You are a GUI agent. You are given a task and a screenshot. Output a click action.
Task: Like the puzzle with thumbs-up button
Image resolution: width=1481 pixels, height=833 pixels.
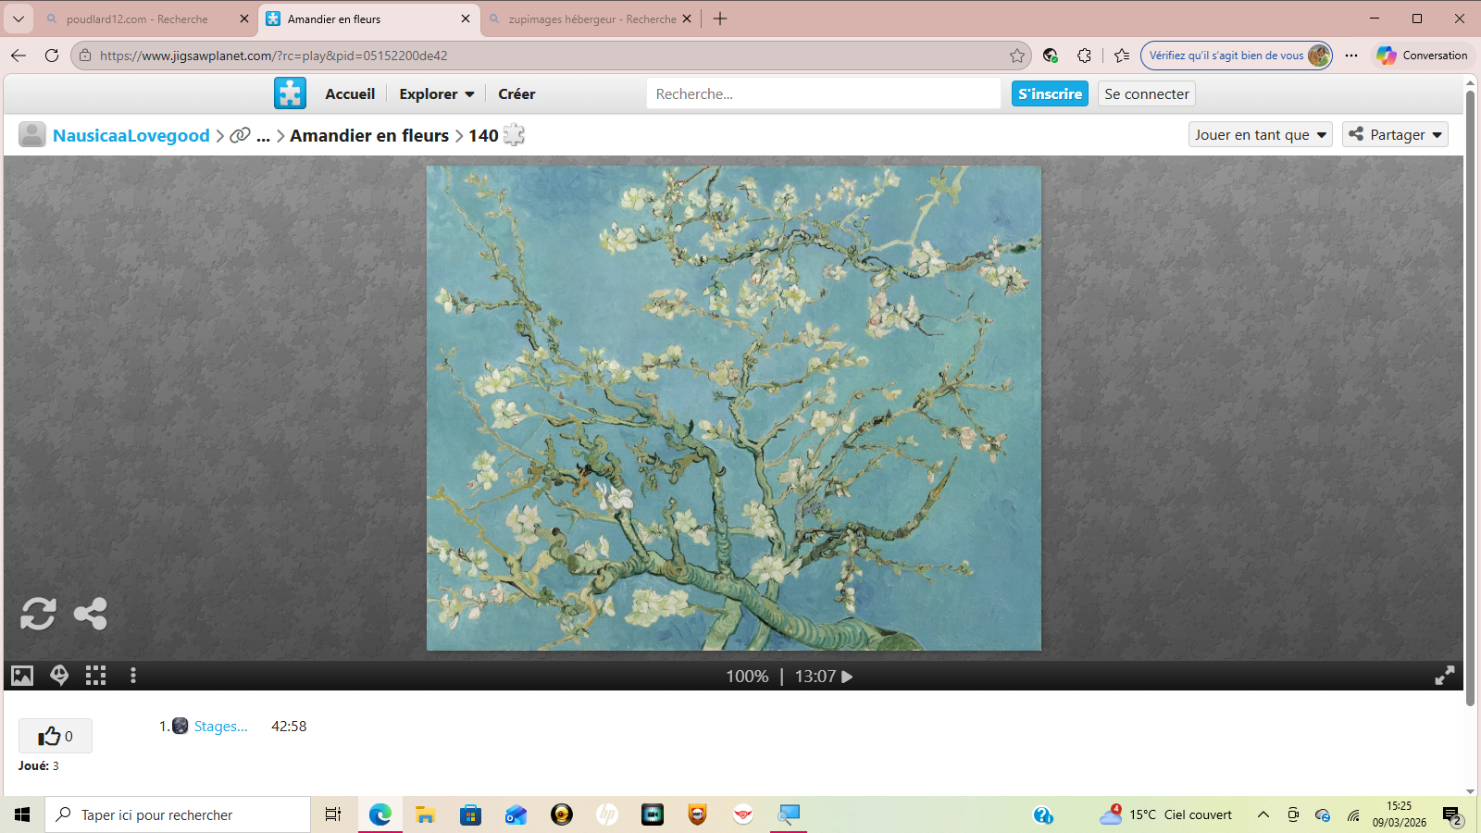pos(56,736)
